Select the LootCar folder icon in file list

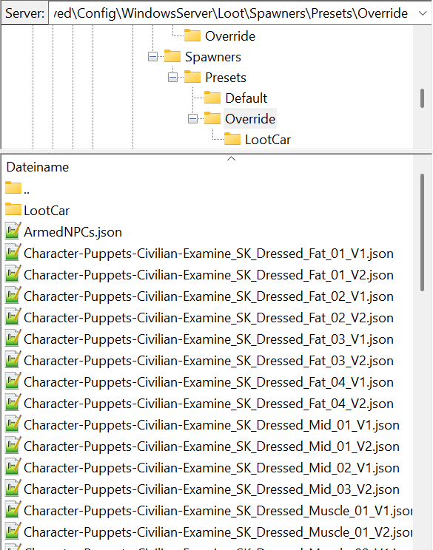click(13, 209)
